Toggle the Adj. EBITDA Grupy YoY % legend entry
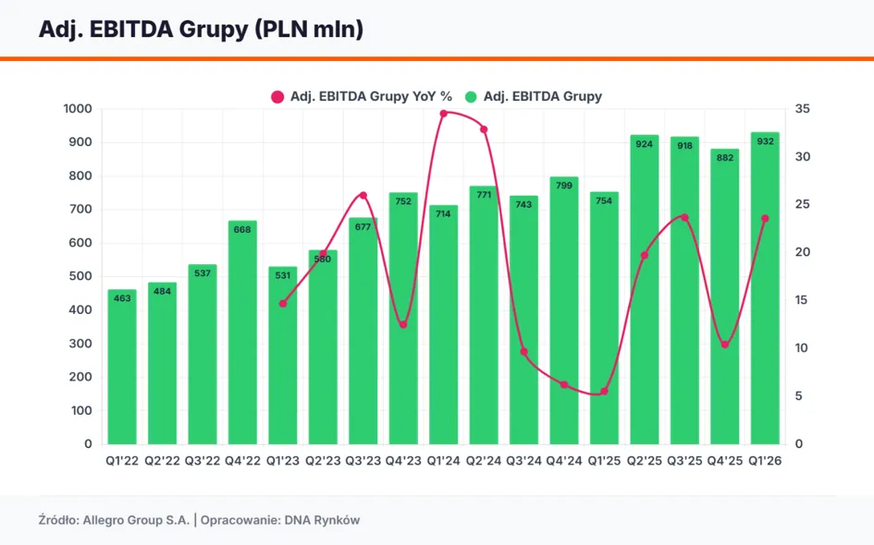The image size is (874, 545). point(362,97)
